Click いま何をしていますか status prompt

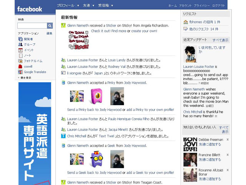(x=212, y=49)
